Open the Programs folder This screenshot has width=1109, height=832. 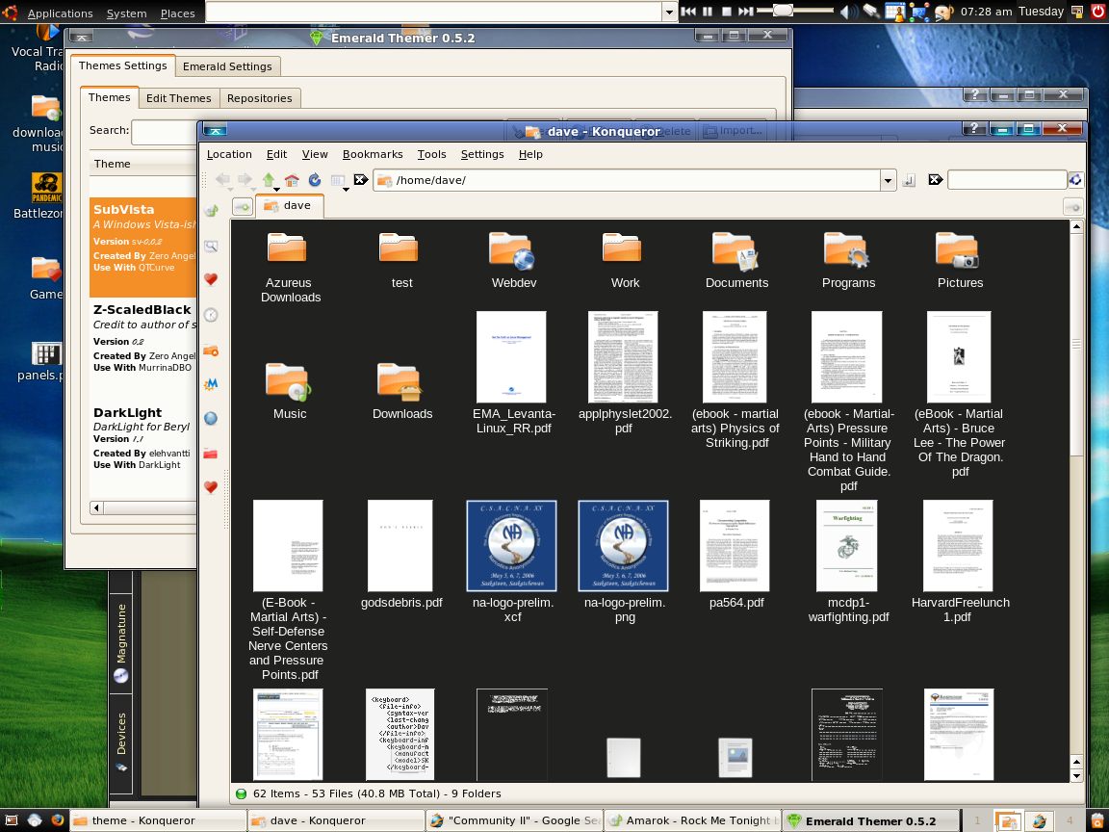click(848, 260)
